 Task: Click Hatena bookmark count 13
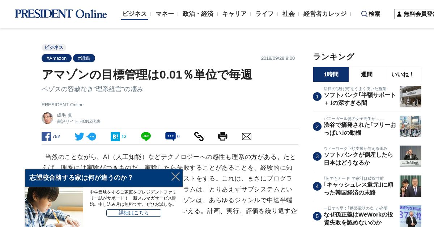(x=124, y=137)
